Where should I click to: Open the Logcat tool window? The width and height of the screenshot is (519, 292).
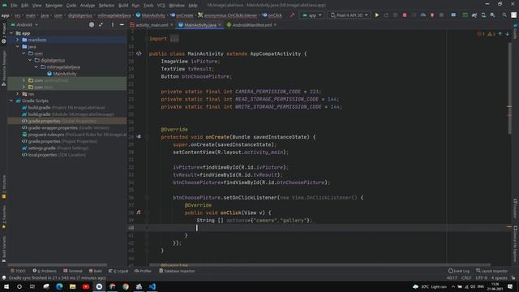tap(118, 271)
